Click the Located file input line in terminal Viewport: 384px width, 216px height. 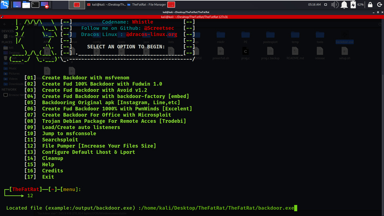point(152,208)
